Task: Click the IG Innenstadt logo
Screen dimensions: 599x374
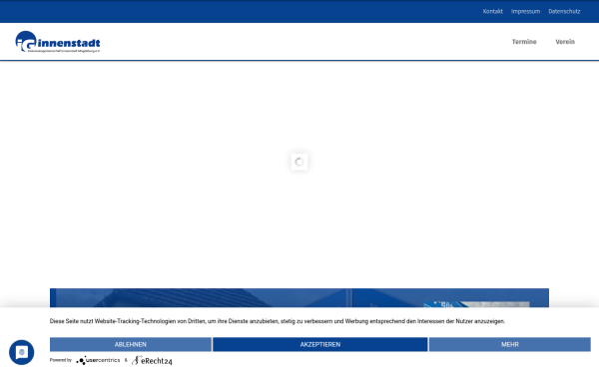Action: coord(58,42)
